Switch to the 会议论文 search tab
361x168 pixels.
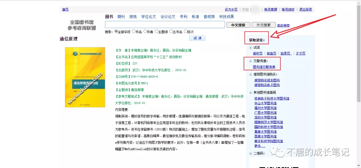coord(168,17)
